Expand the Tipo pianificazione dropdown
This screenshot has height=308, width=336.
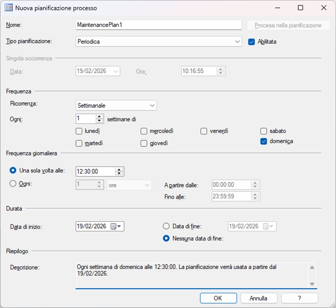tap(238, 42)
